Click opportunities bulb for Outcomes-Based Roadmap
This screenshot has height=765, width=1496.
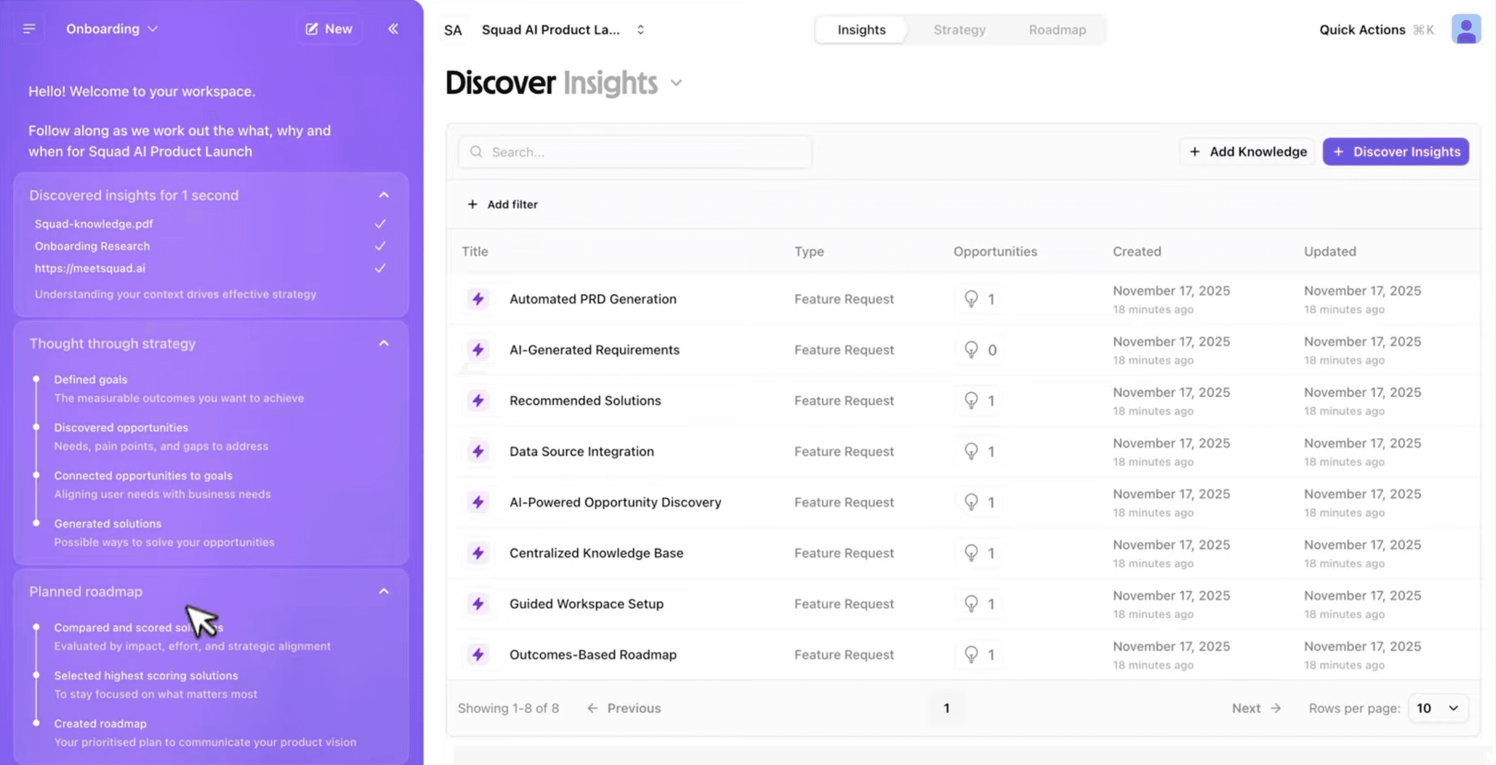click(971, 655)
